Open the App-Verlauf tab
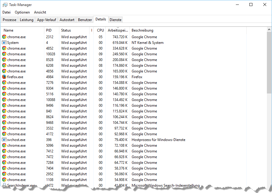This screenshot has width=272, height=193. (46, 20)
